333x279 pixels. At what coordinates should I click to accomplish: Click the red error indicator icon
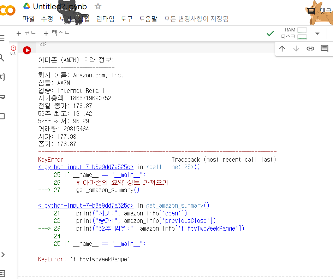(13, 48)
